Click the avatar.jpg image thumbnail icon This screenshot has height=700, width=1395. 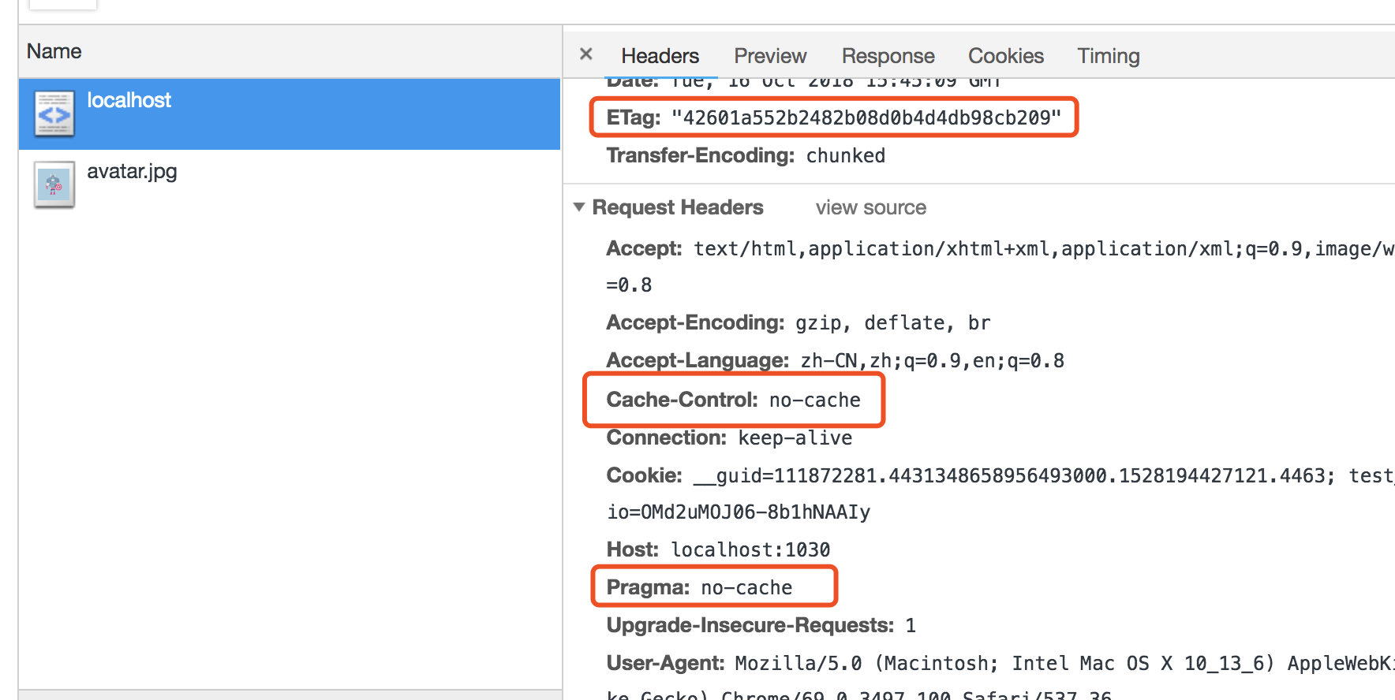(x=54, y=185)
